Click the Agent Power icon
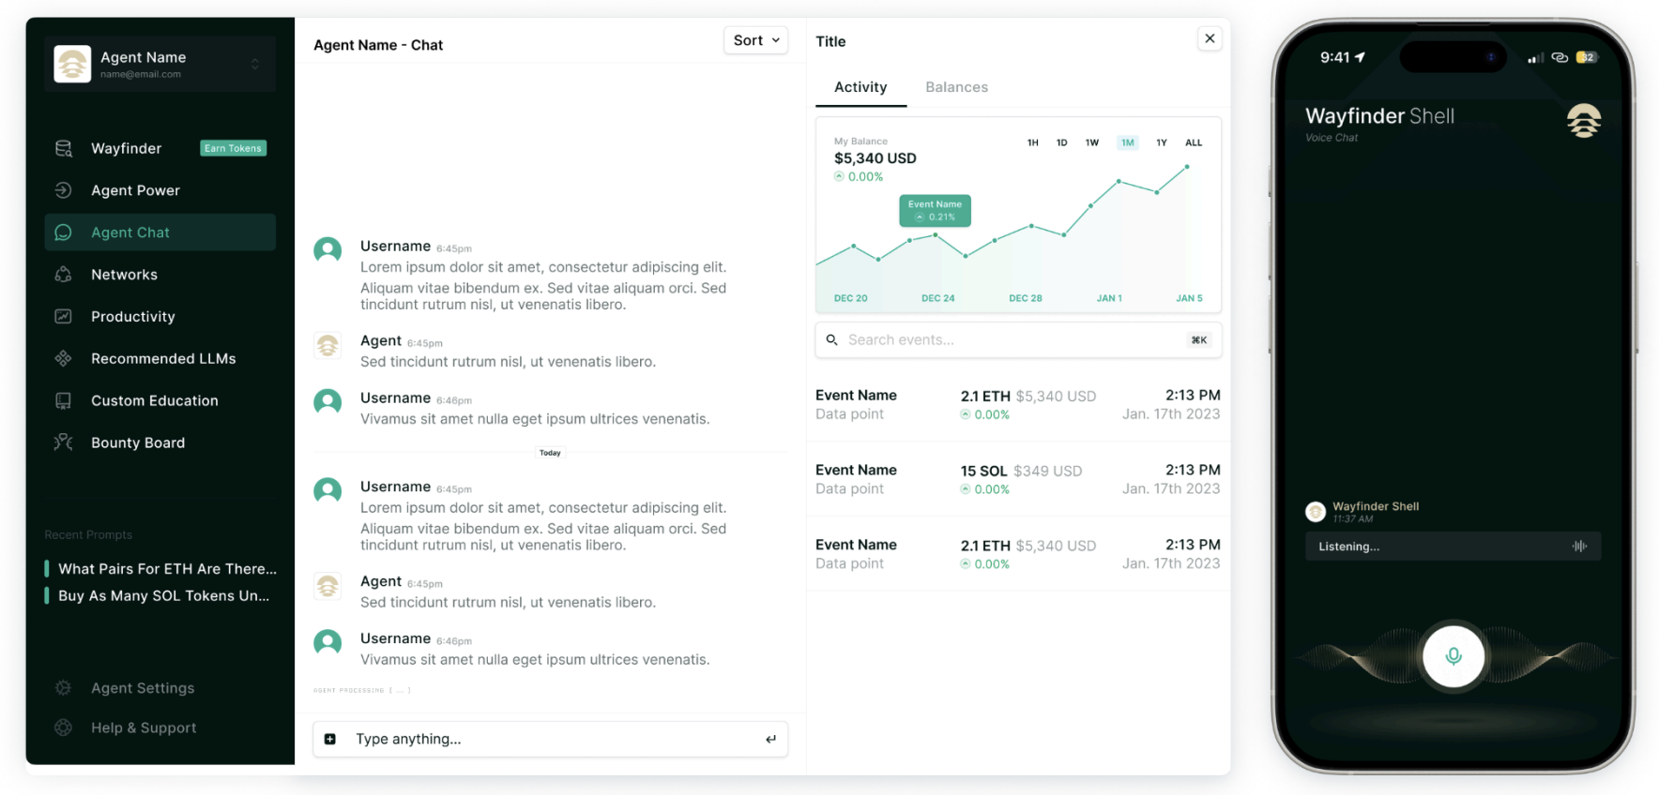The height and width of the screenshot is (795, 1659). point(64,190)
